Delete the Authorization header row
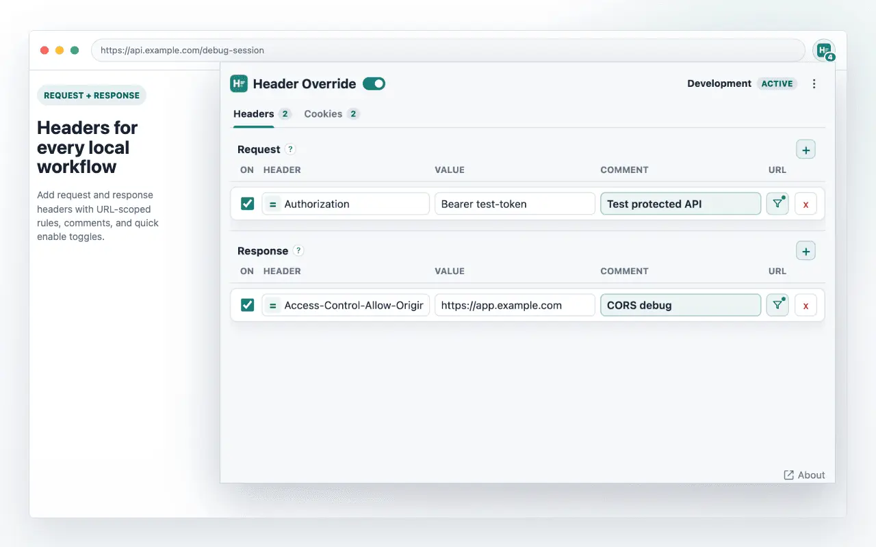 (806, 204)
